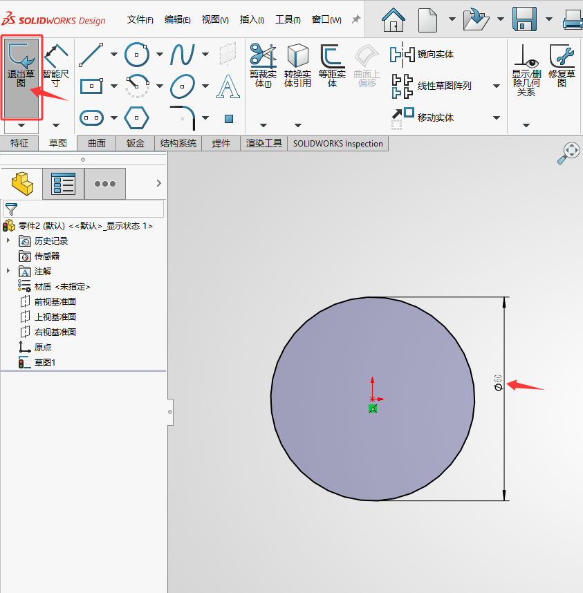
Task: Click the Print icon
Action: pos(573,19)
